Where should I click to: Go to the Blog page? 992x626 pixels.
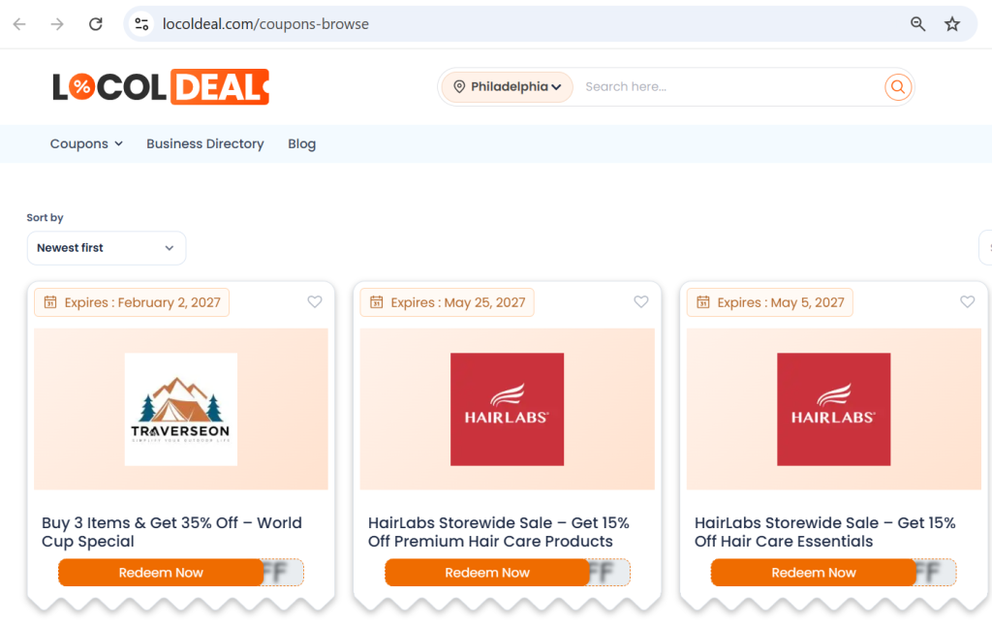click(x=302, y=143)
